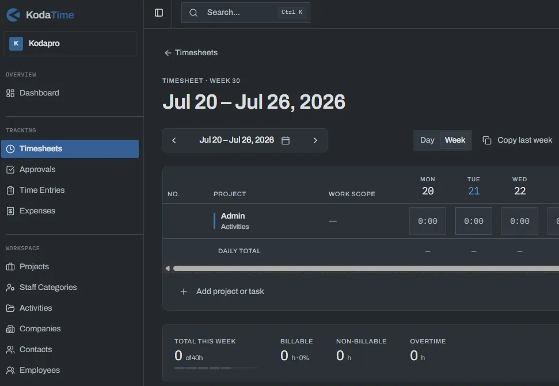
Task: Open Timesheets in the sidebar
Action: 70,149
